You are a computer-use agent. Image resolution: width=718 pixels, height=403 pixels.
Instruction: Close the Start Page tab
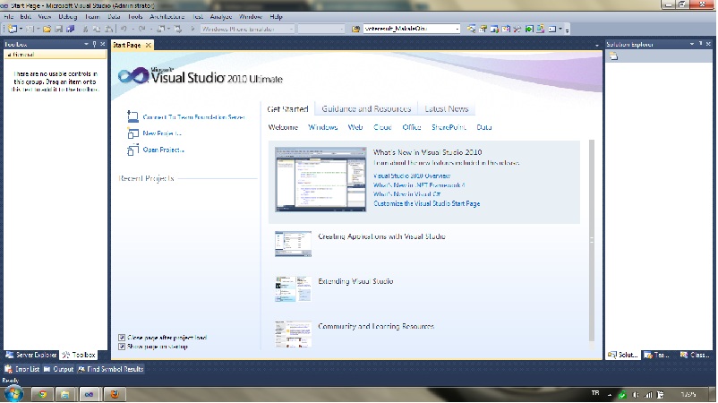(x=148, y=45)
